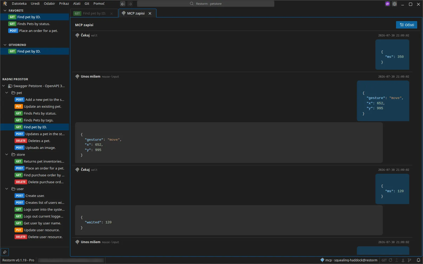The width and height of the screenshot is (423, 264).
Task: Open settings via the gear icon
Action: pos(394,4)
